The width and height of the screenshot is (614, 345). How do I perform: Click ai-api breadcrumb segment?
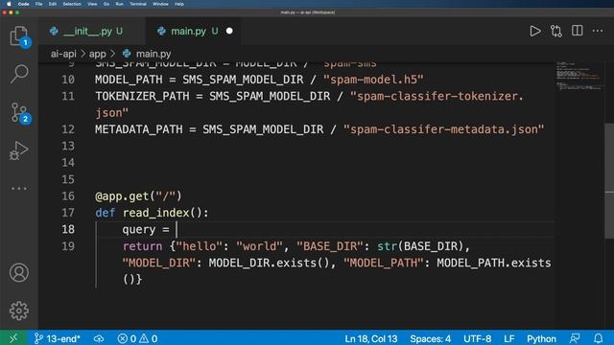(63, 54)
